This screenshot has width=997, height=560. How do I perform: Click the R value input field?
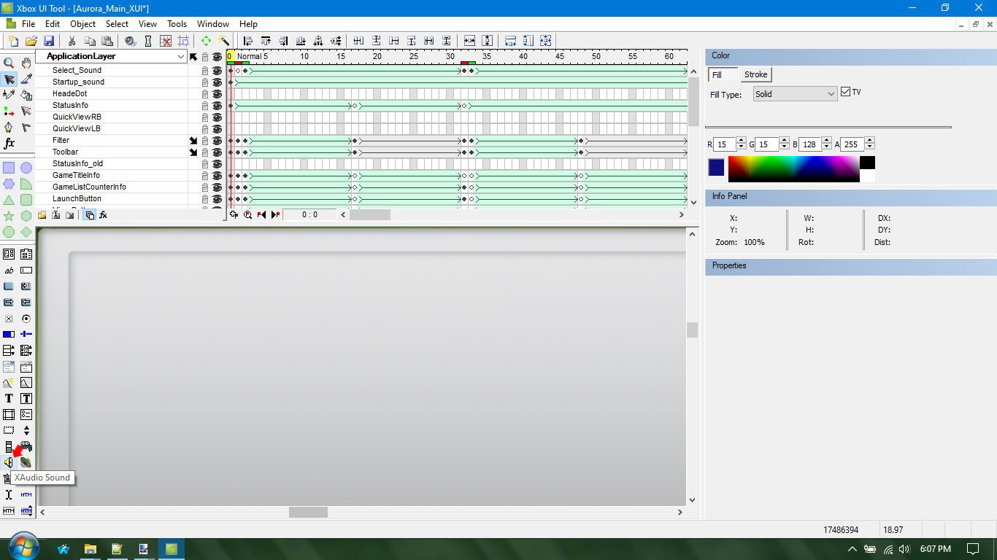pos(725,144)
